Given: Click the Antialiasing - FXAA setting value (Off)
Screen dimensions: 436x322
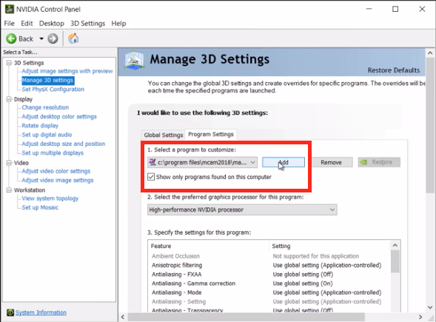Looking at the screenshot, I should [303, 275].
